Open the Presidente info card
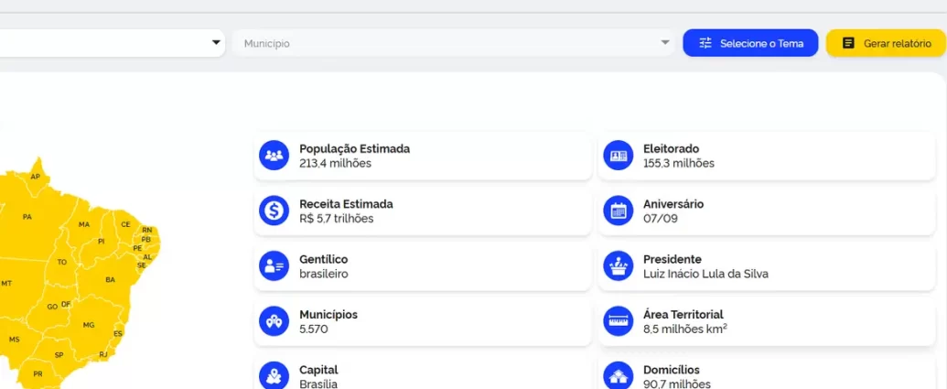 click(x=767, y=266)
